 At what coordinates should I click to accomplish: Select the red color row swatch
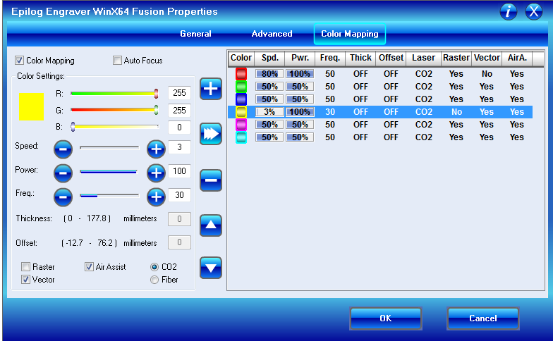[x=241, y=74]
